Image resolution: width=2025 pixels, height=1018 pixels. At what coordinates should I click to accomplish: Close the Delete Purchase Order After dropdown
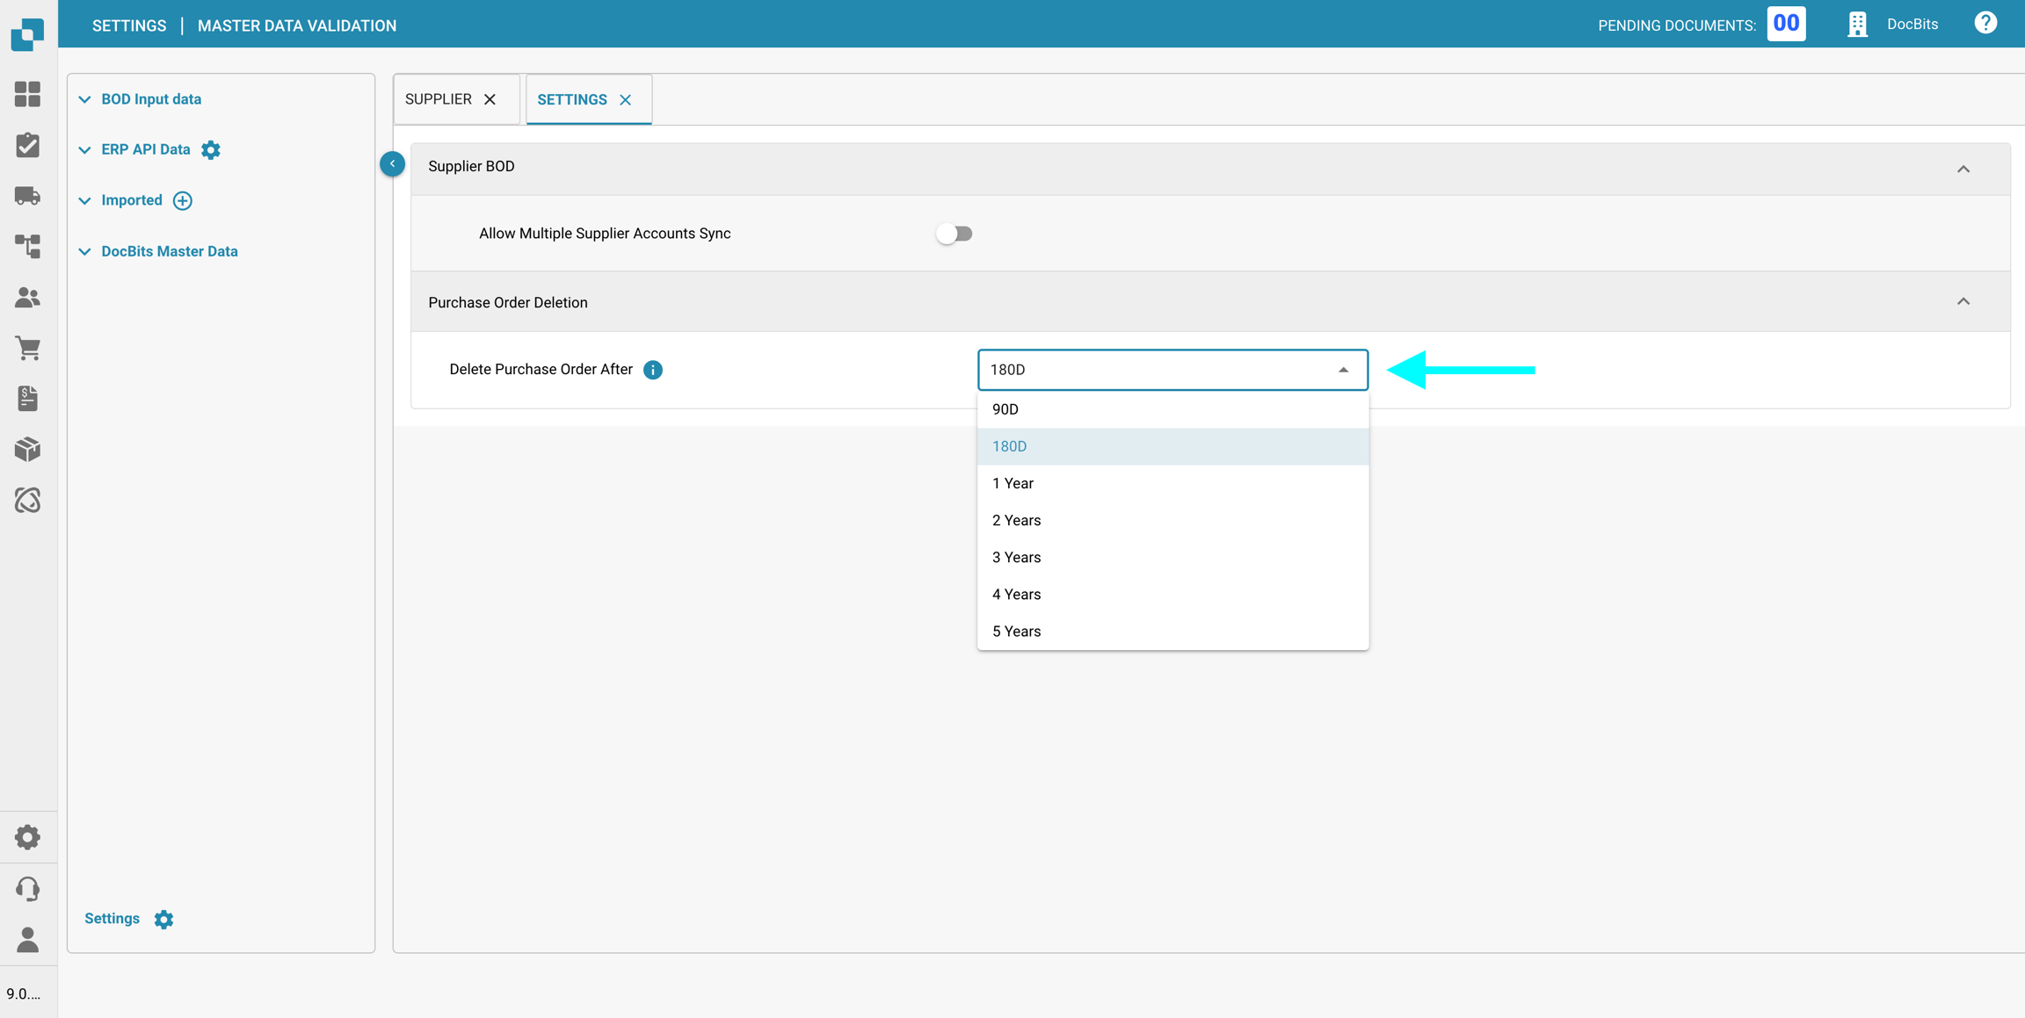pyautogui.click(x=1343, y=370)
